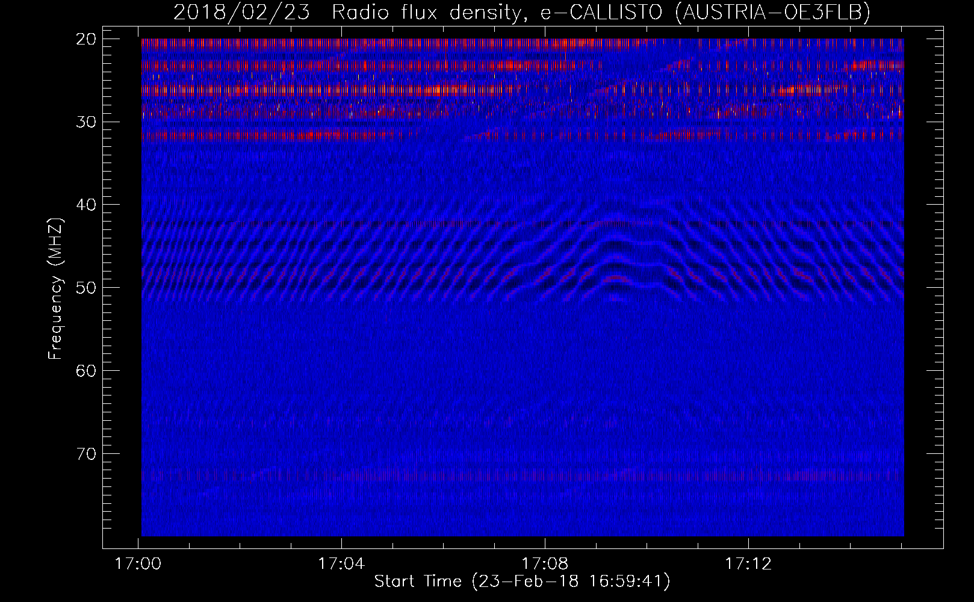The height and width of the screenshot is (602, 974).
Task: Select the 17:00 time tick label
Action: [x=138, y=564]
